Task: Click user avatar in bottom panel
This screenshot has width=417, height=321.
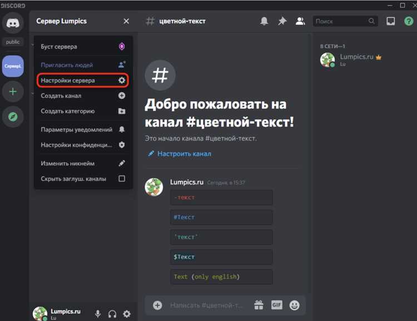Action: coord(40,314)
